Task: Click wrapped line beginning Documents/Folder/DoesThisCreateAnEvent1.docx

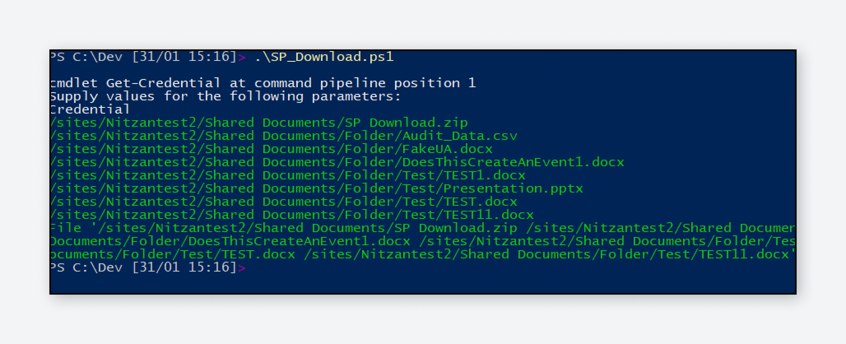Action: pyautogui.click(x=230, y=241)
